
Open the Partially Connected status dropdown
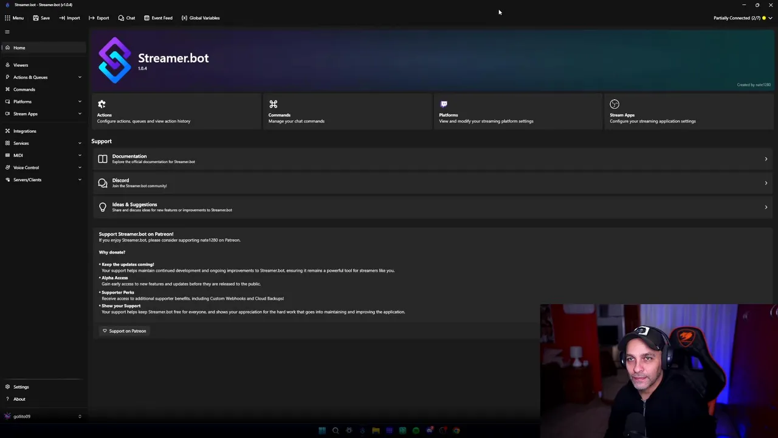coord(742,18)
